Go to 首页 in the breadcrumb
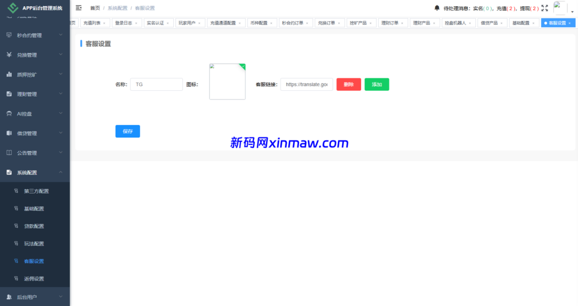The width and height of the screenshot is (578, 306). point(95,8)
